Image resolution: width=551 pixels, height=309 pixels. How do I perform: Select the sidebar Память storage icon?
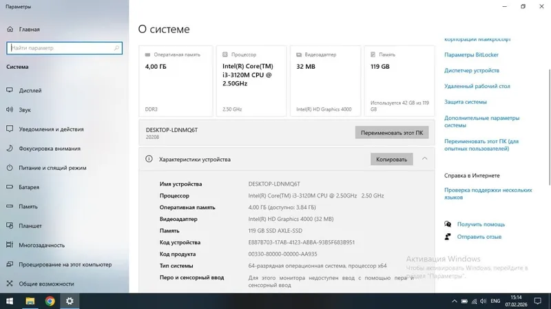(x=10, y=206)
